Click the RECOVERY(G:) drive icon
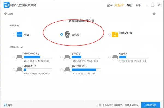 pyautogui.click(x=67, y=70)
